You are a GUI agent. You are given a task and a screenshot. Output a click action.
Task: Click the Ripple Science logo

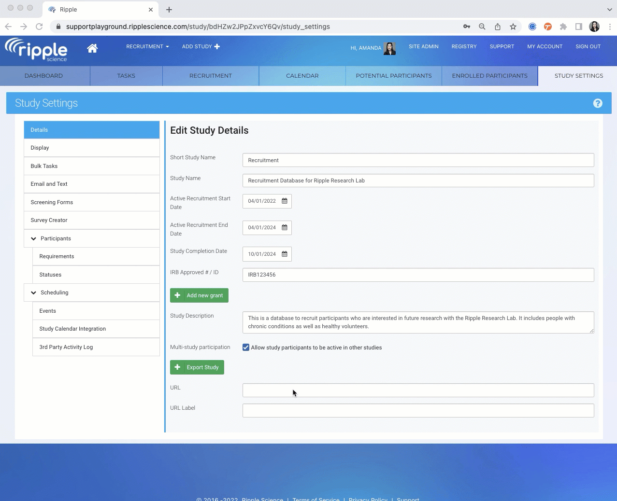coord(36,50)
